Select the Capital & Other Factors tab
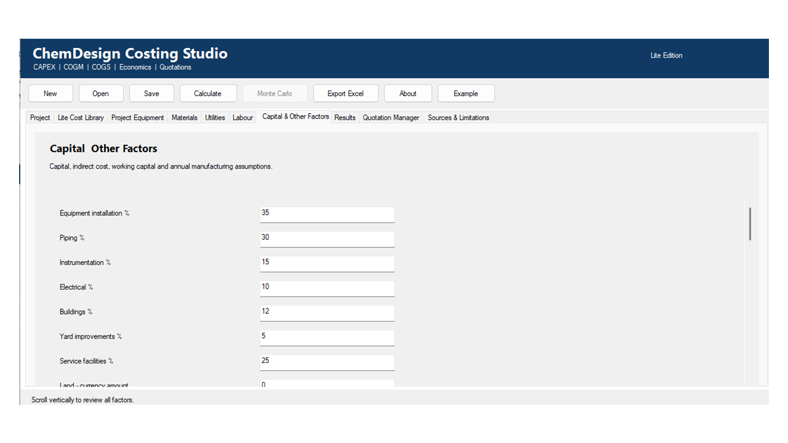788x443 pixels. pyautogui.click(x=295, y=116)
